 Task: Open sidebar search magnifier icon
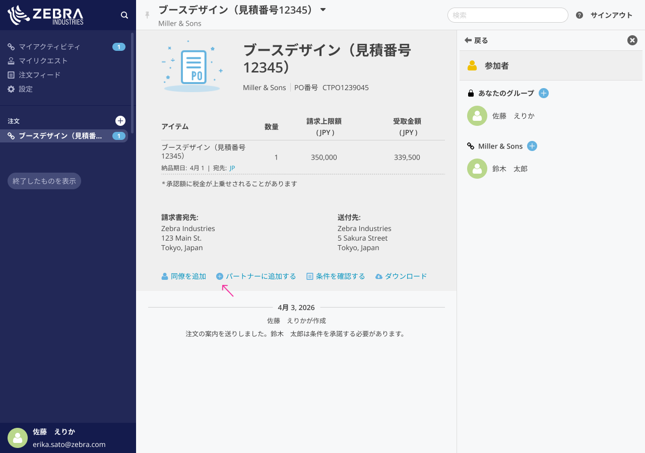(x=124, y=15)
